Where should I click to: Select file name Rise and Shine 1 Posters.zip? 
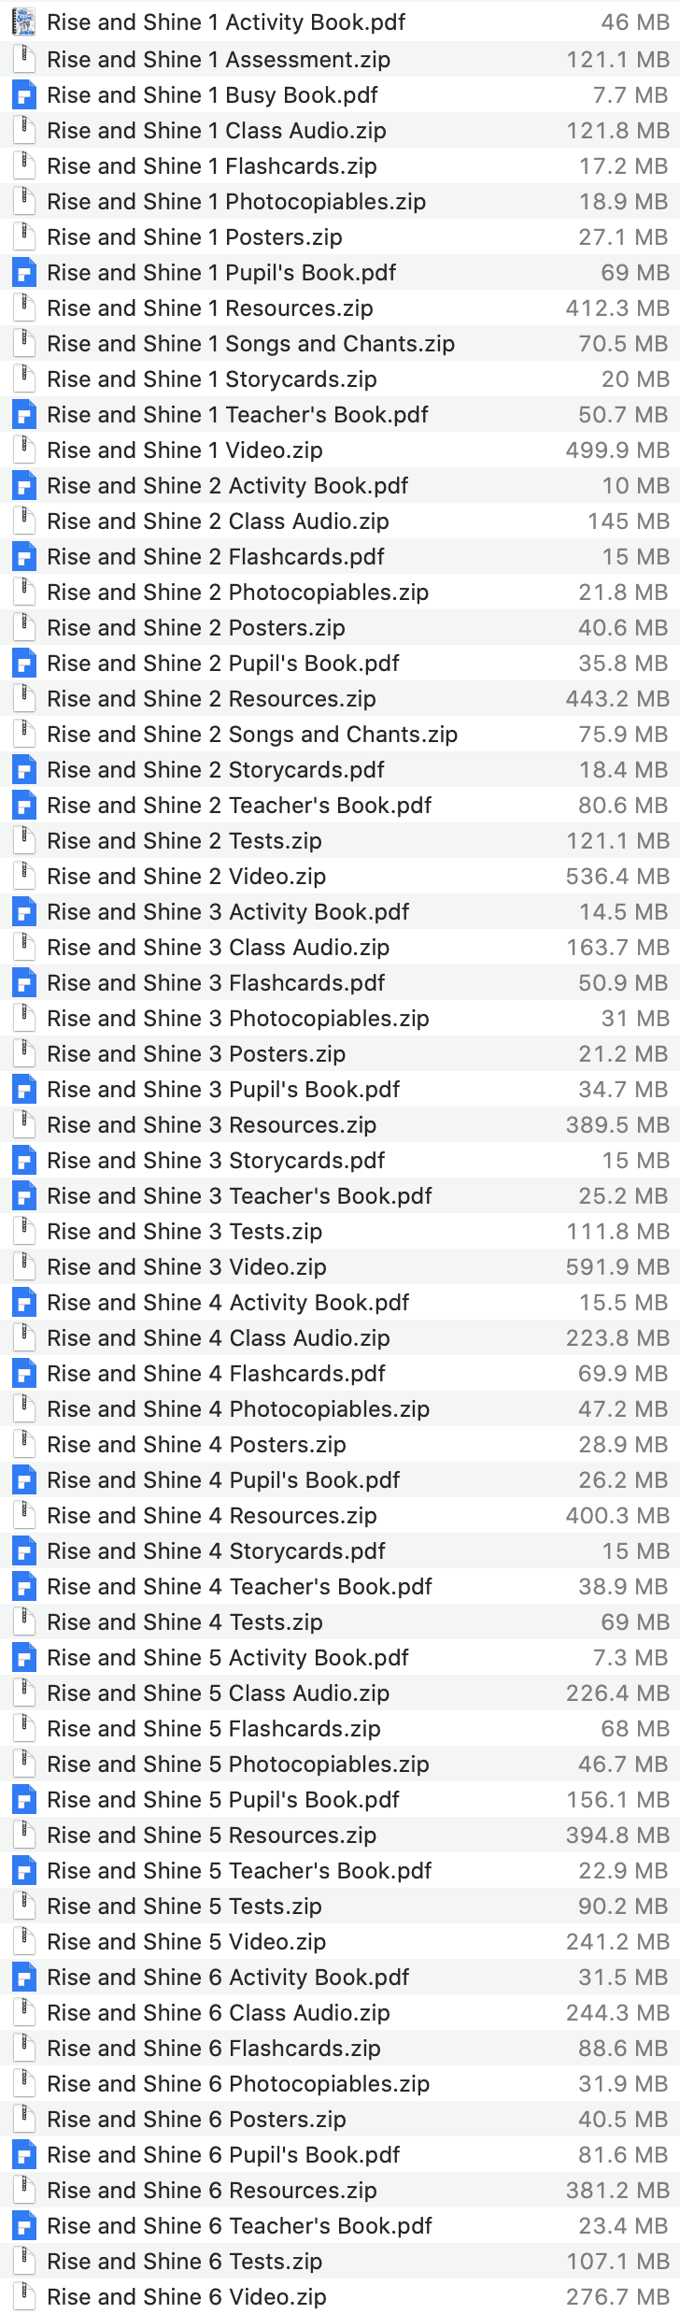[194, 237]
